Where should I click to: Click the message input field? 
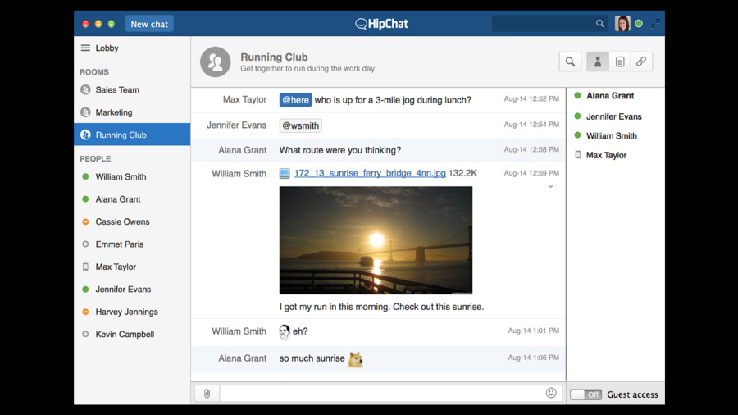click(381, 394)
